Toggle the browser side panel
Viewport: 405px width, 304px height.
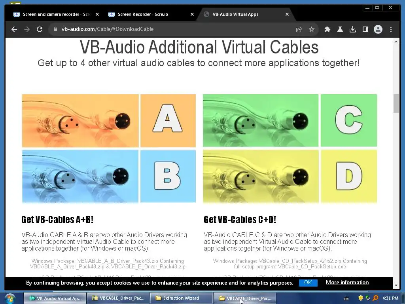pos(365,29)
